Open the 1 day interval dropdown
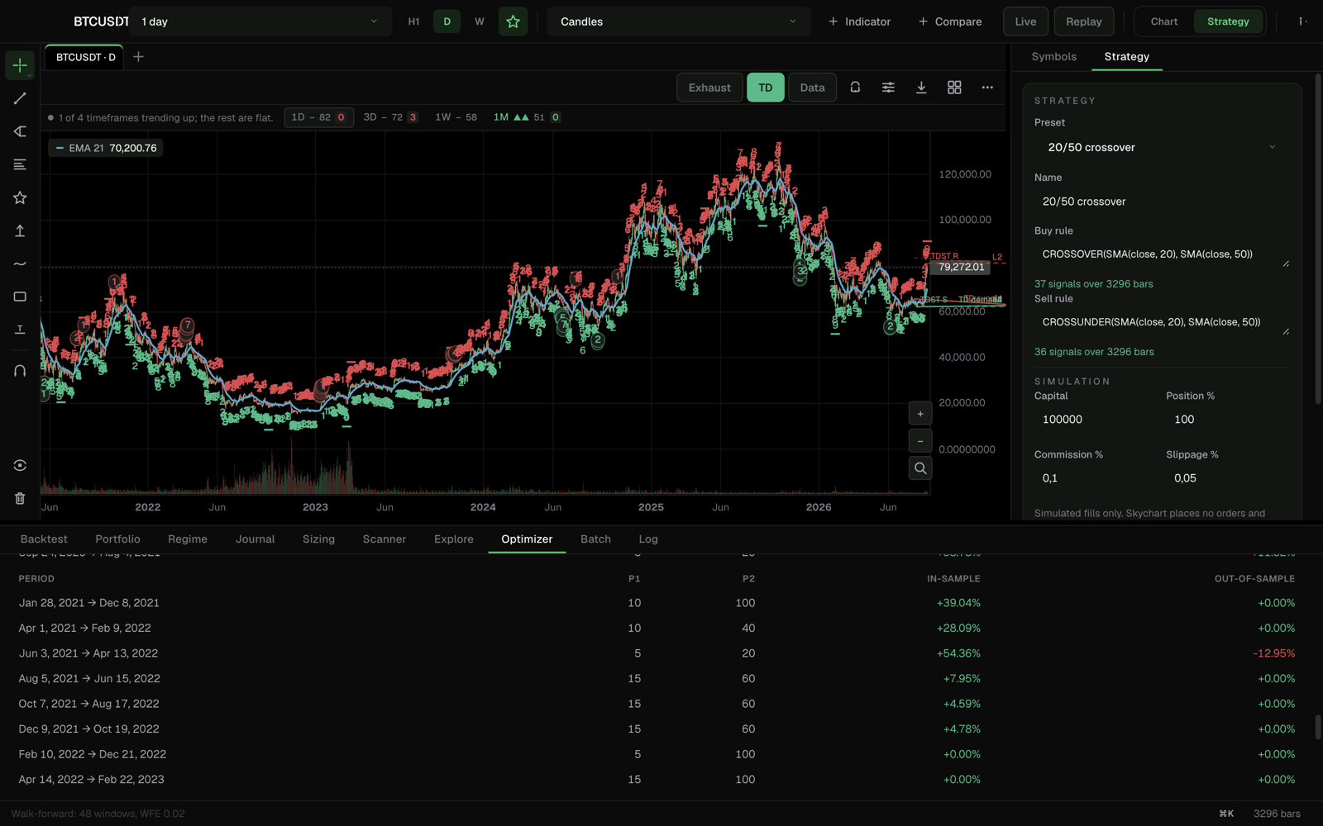This screenshot has width=1323, height=826. 260,21
